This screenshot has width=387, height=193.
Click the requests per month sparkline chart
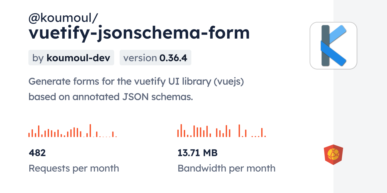[73, 131]
